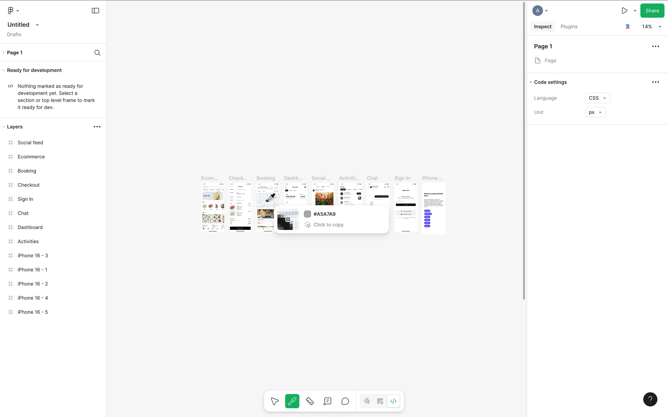Screen dimensions: 668x417
Task: Toggle Dev Mode code icon
Action: [x=393, y=401]
